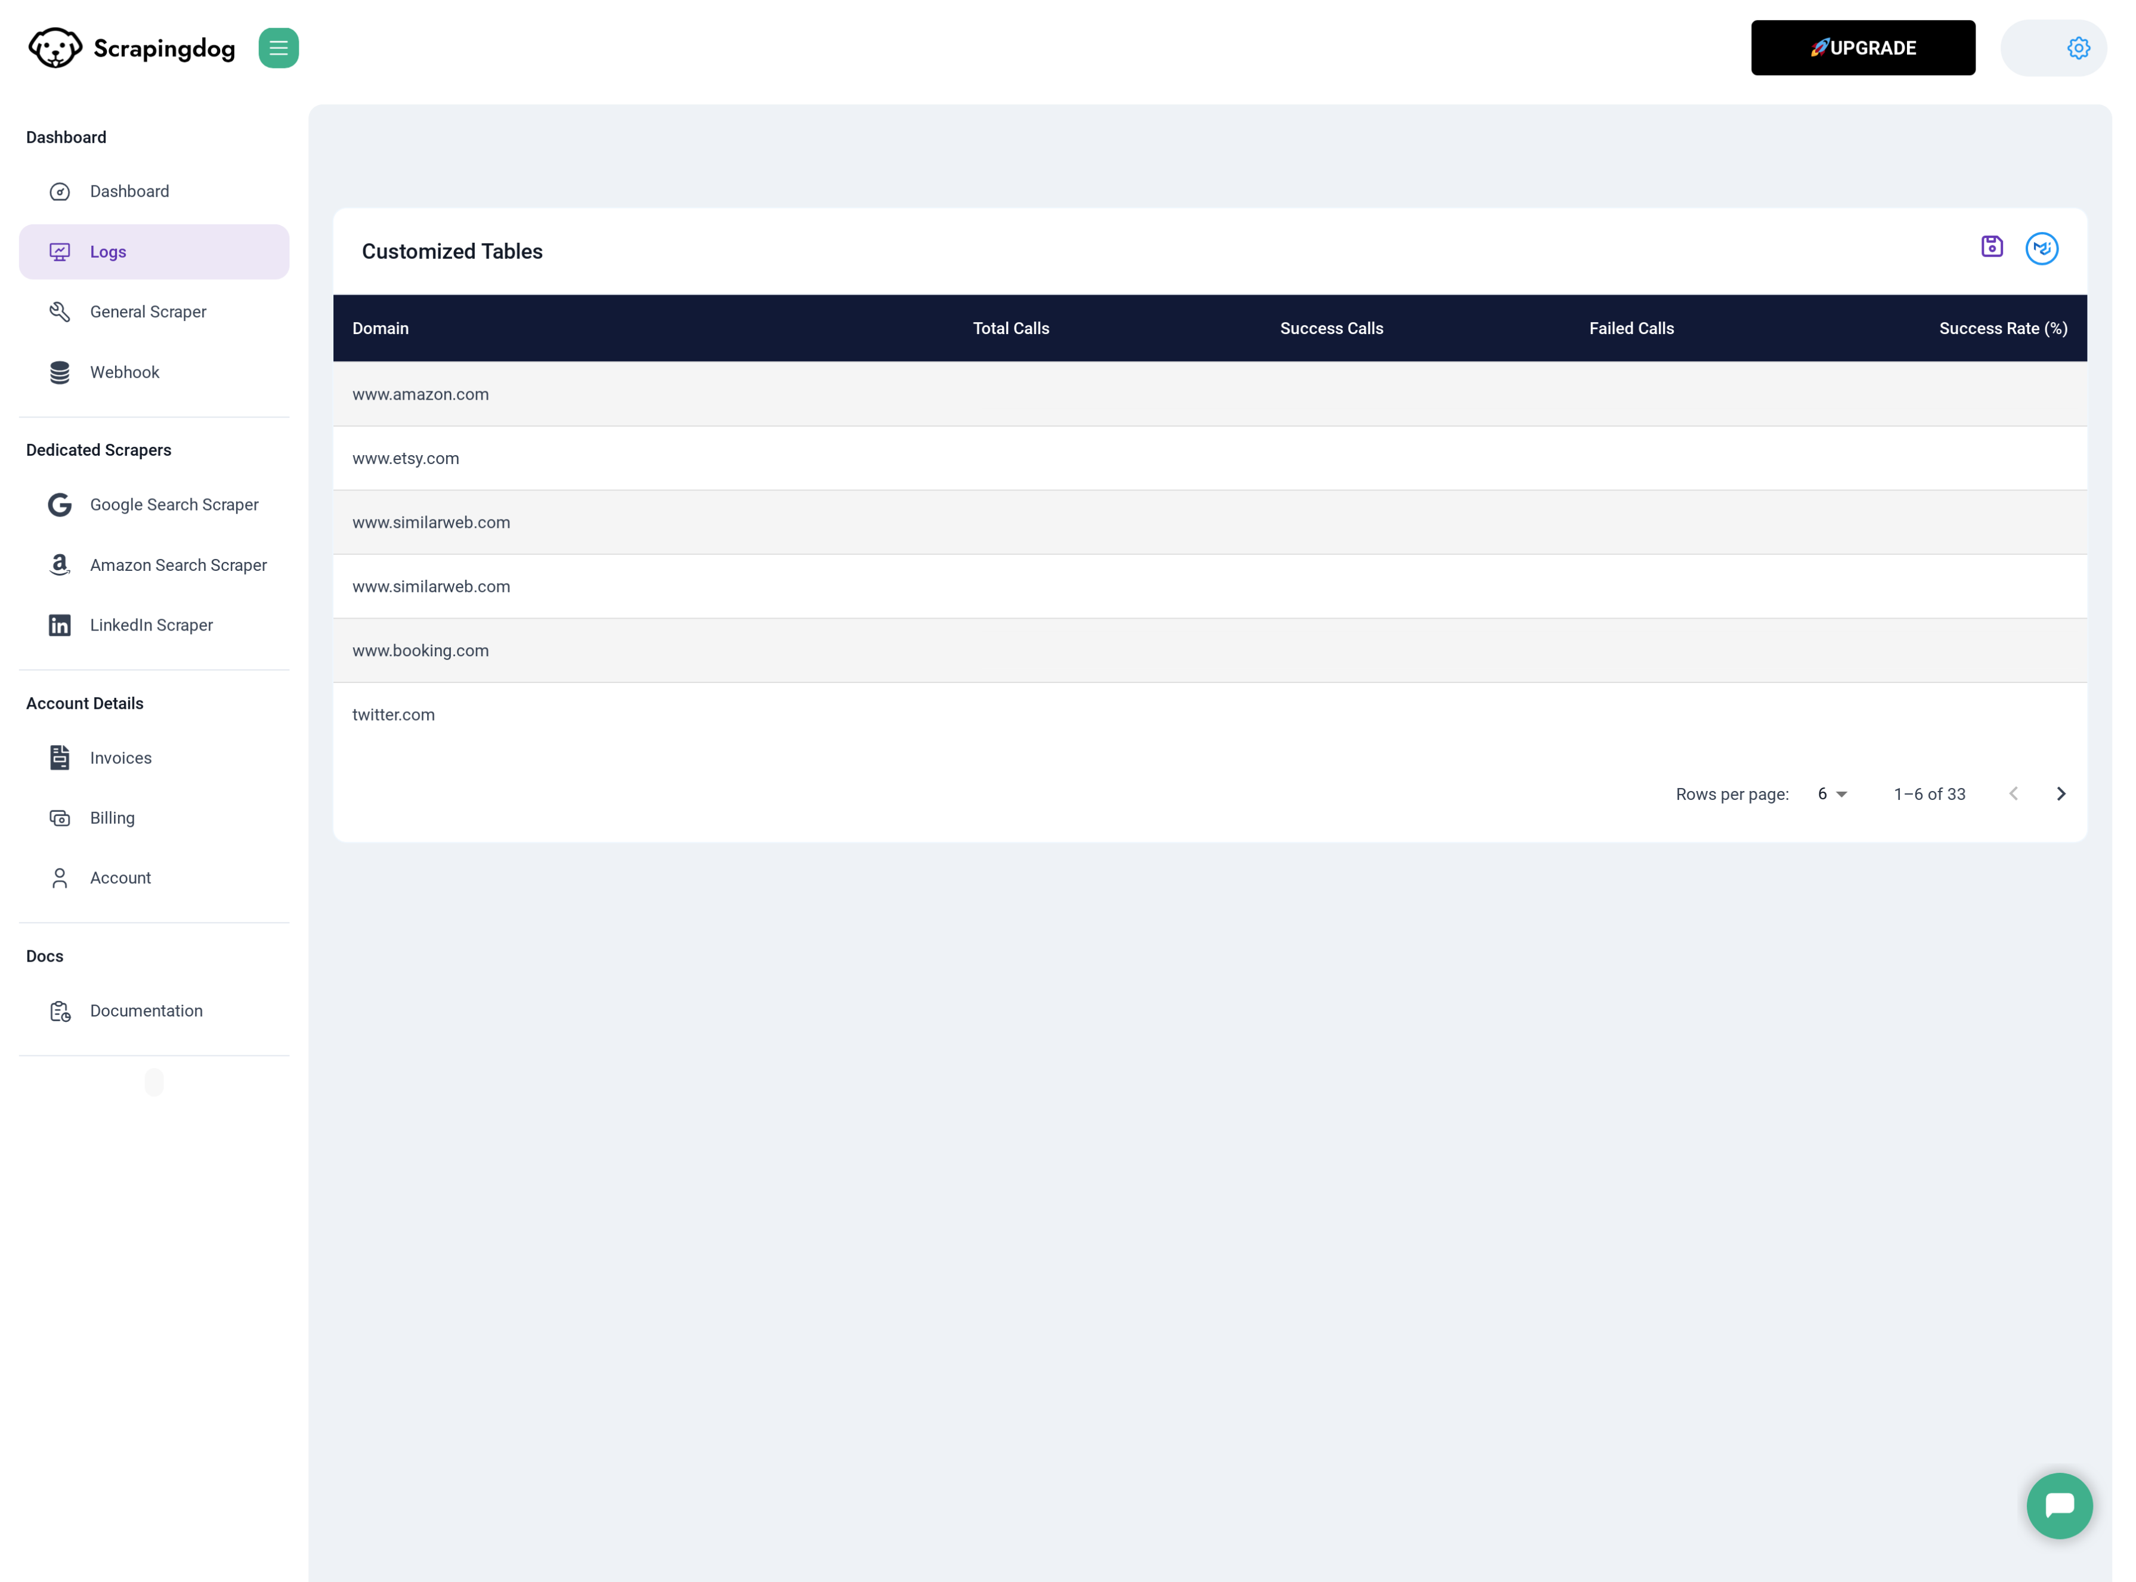2136x1582 pixels.
Task: Go to the previous table page
Action: tap(2013, 794)
